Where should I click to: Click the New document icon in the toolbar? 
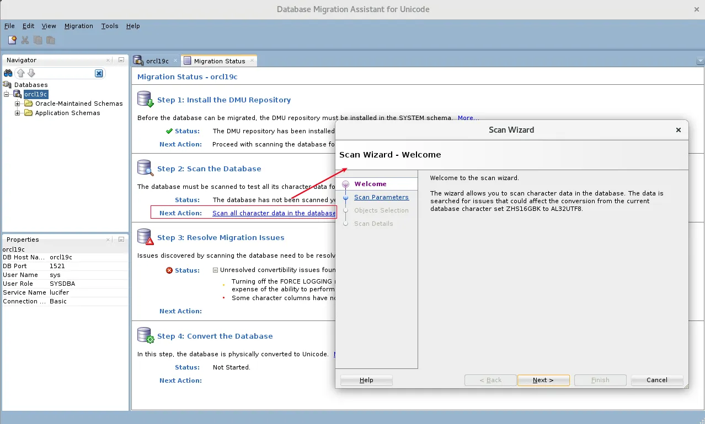point(12,40)
